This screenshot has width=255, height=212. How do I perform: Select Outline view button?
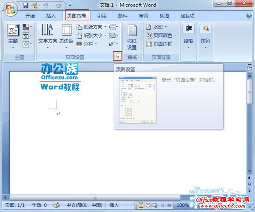click(162, 206)
